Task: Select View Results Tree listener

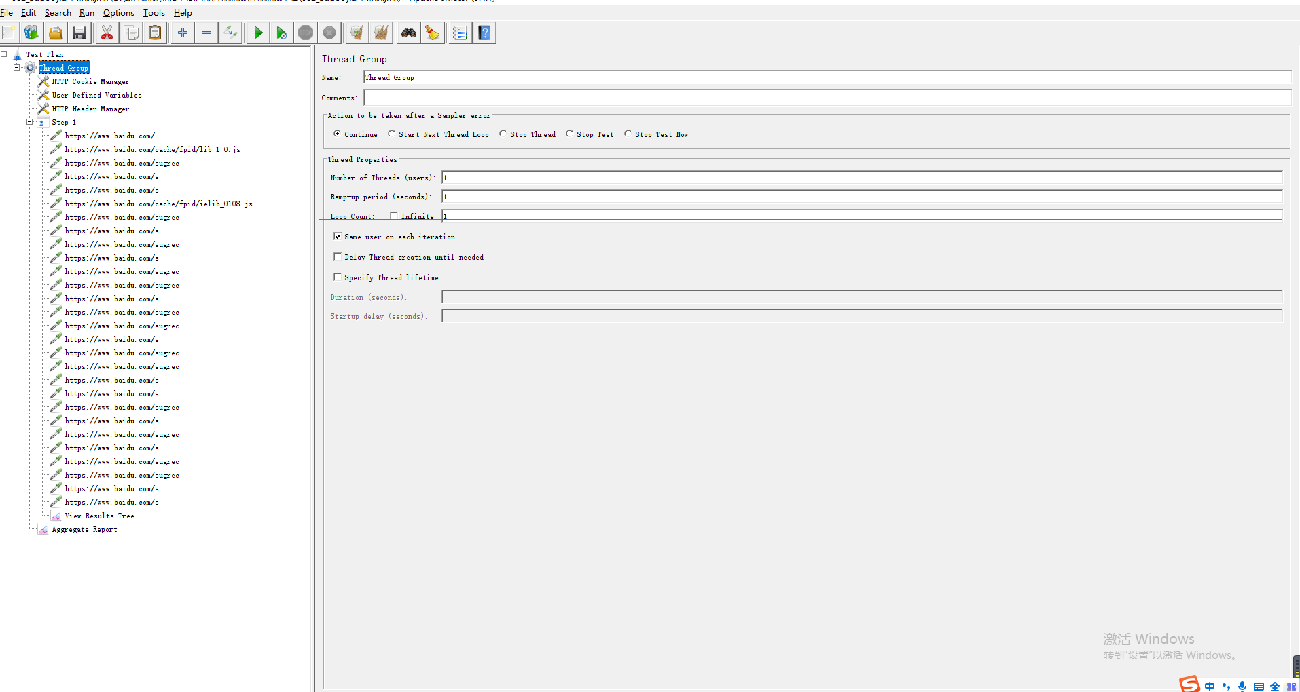Action: click(x=99, y=516)
